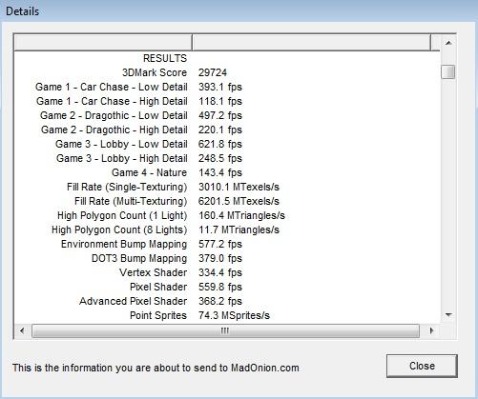Select Game 1 - Car Chase - High Detail
This screenshot has height=399, width=478.
point(112,101)
